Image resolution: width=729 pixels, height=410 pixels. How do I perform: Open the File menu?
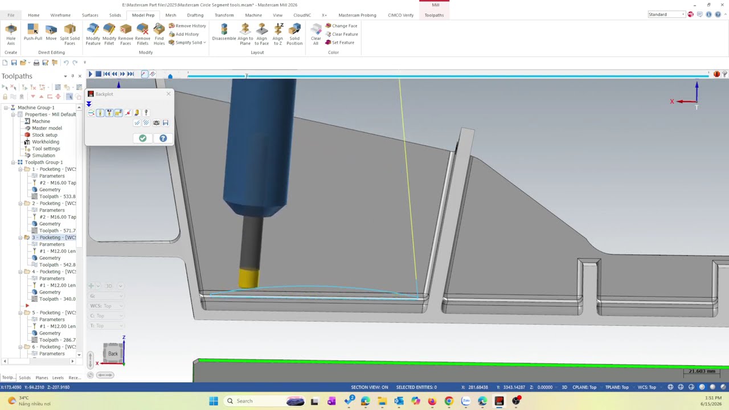[x=11, y=15]
